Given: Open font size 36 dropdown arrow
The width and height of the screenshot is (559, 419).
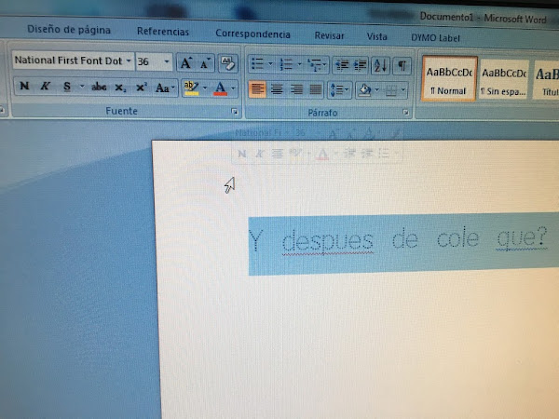Looking at the screenshot, I should pyautogui.click(x=167, y=61).
